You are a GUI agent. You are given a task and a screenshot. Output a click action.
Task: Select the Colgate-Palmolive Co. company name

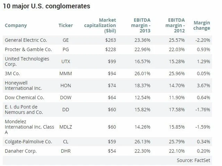[28, 142]
